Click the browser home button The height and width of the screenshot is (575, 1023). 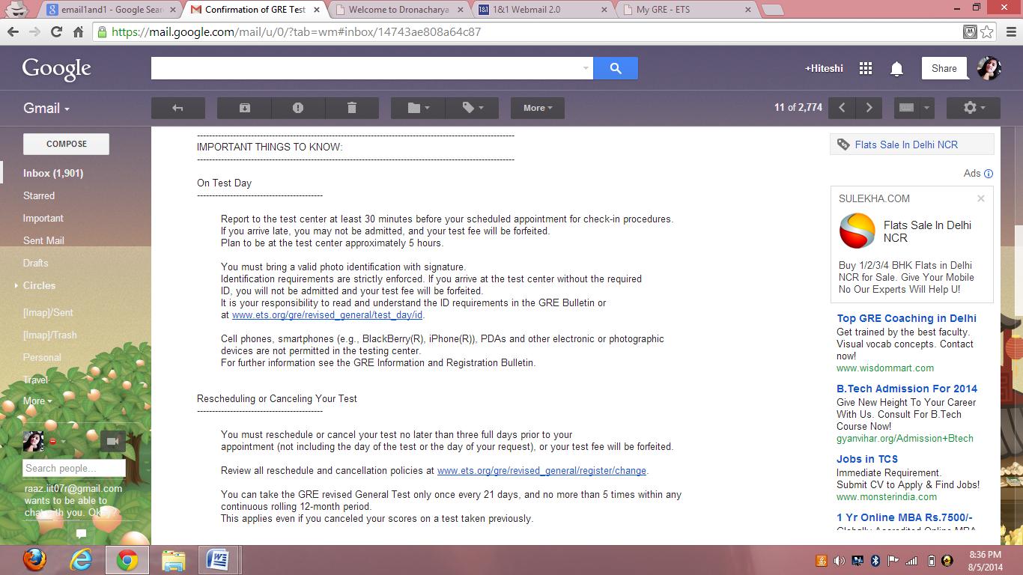78,32
